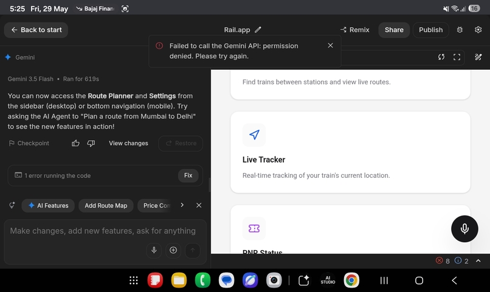Open the yellow files app in taskbar

[179, 280]
